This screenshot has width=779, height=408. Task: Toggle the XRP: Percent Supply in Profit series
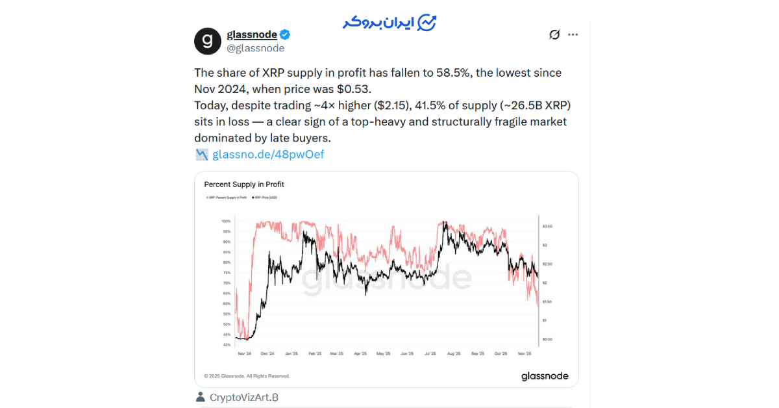(x=228, y=197)
